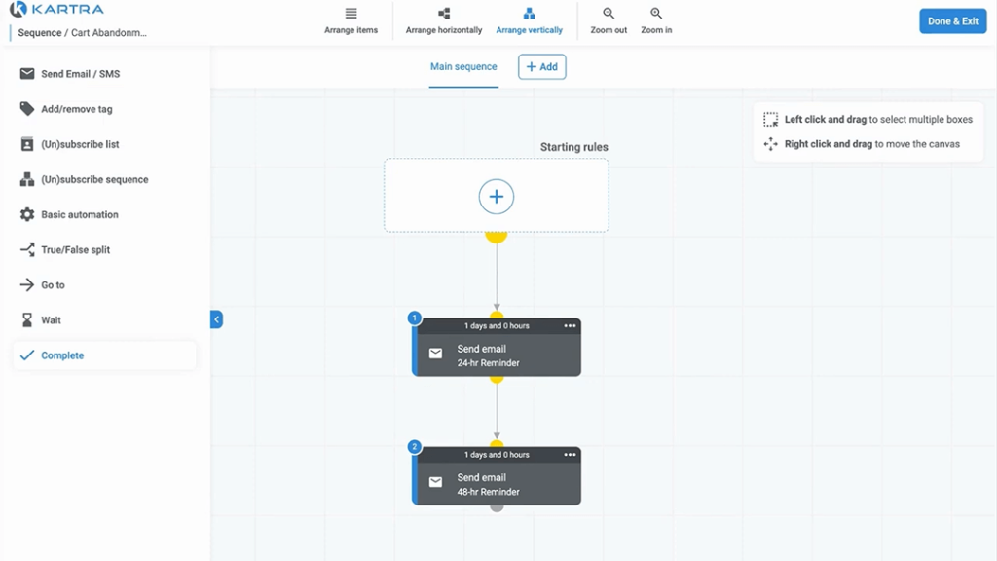
Task: Click the yellow connector below Starting rules
Action: click(x=496, y=238)
